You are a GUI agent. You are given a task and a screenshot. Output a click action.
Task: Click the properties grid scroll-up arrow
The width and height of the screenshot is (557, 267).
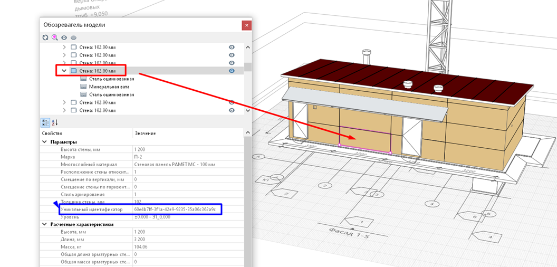point(248,133)
